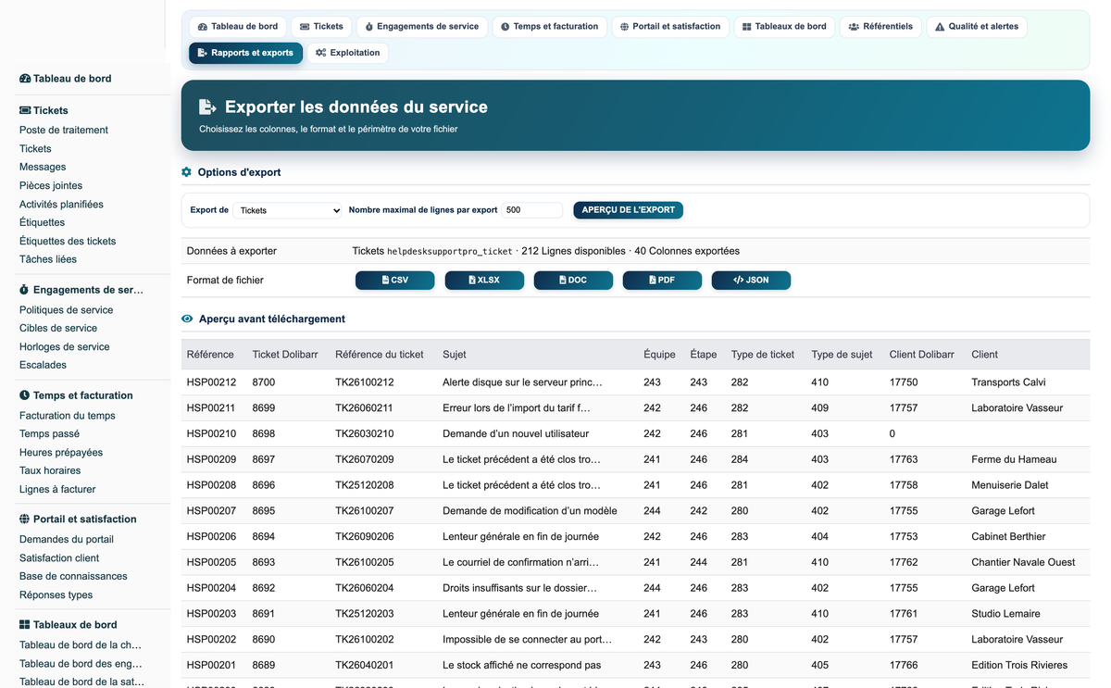Choose the DOC file format
This screenshot has height=688, width=1111.
point(573,280)
